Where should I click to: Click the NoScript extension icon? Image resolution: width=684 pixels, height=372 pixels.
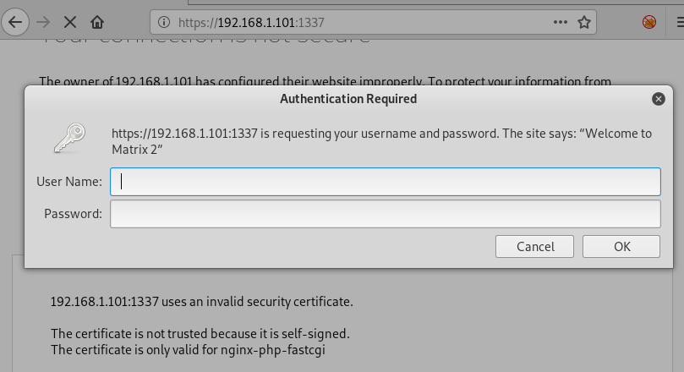649,21
